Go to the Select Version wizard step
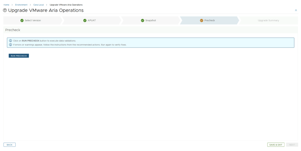Image resolution: width=301 pixels, height=151 pixels. (33, 21)
